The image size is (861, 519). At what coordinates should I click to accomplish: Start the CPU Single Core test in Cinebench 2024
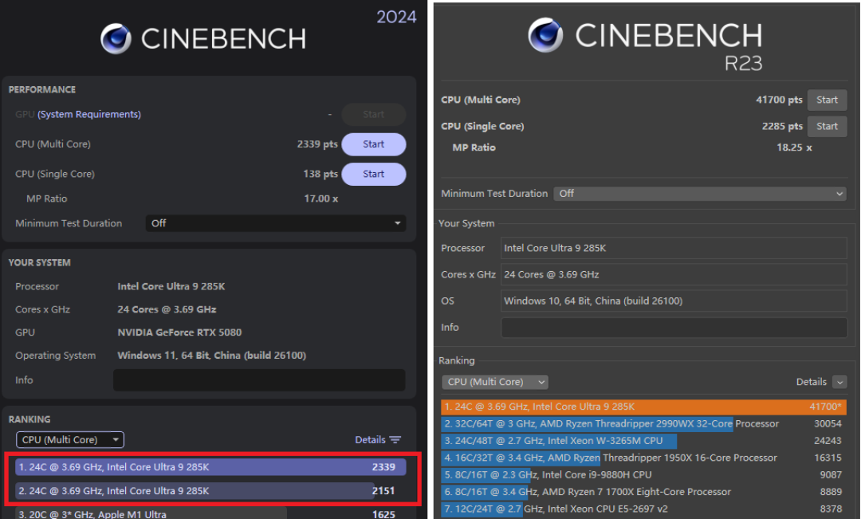pyautogui.click(x=373, y=174)
